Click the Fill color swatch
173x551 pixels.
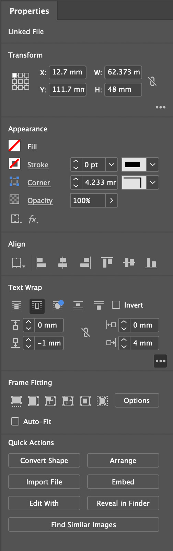tap(14, 146)
